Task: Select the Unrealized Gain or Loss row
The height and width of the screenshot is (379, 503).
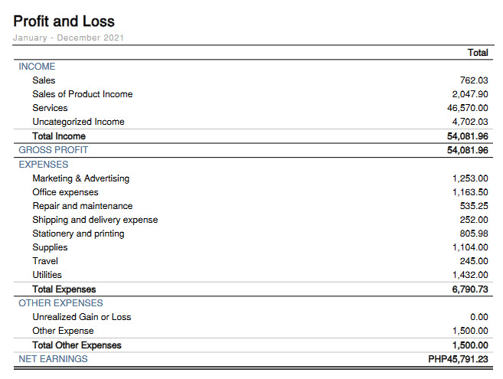Action: pyautogui.click(x=81, y=317)
